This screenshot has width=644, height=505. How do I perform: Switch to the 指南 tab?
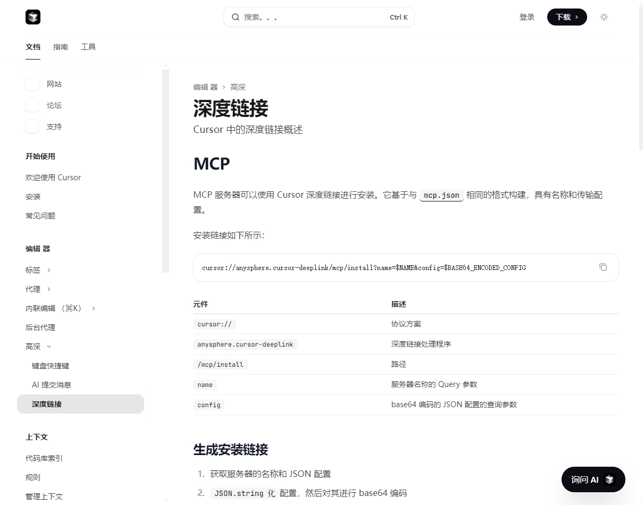pos(61,47)
